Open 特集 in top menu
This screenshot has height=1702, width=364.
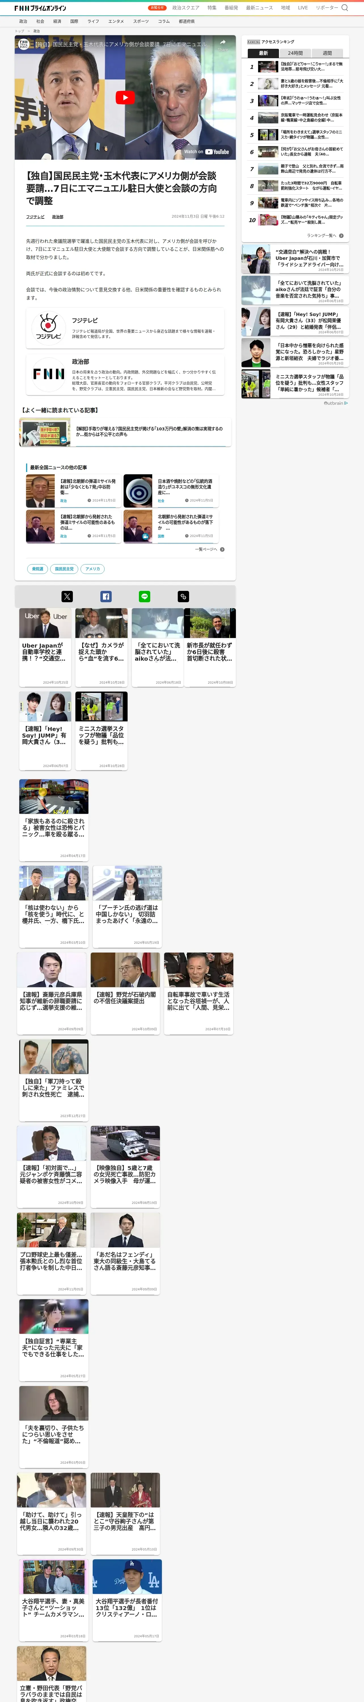pyautogui.click(x=211, y=8)
